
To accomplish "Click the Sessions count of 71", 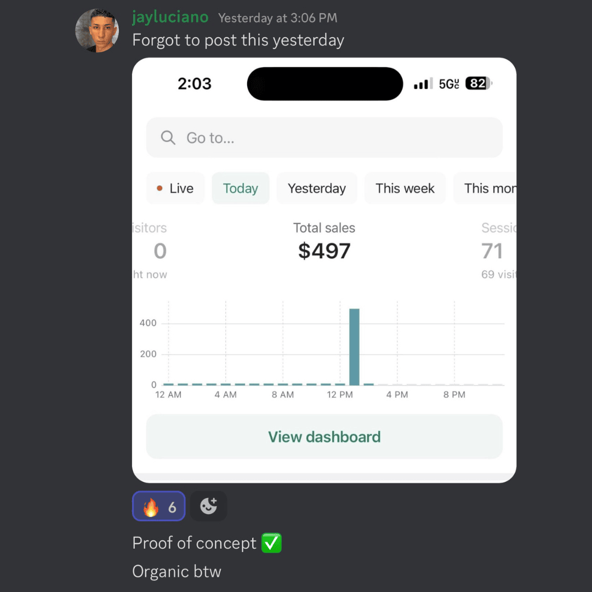I will [x=492, y=251].
